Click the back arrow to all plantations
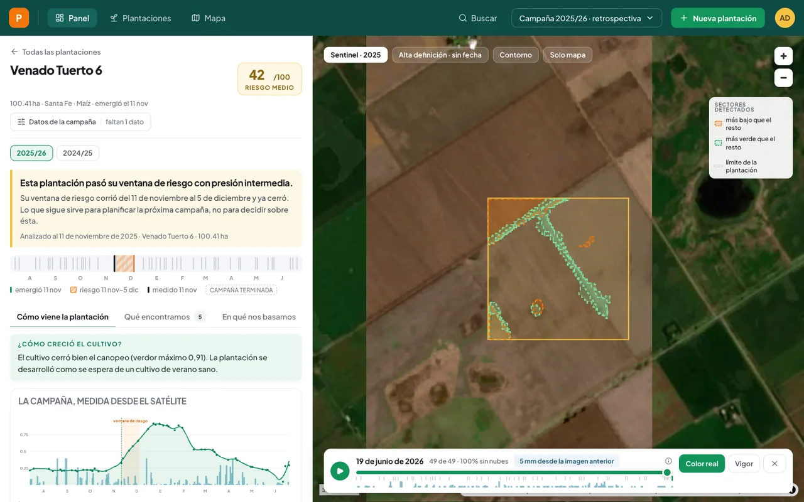Image resolution: width=804 pixels, height=502 pixels. pos(14,52)
